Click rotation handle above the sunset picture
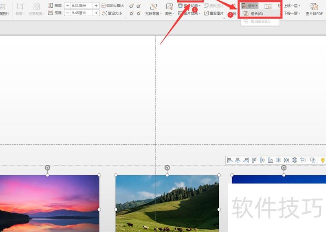 pyautogui.click(x=48, y=168)
